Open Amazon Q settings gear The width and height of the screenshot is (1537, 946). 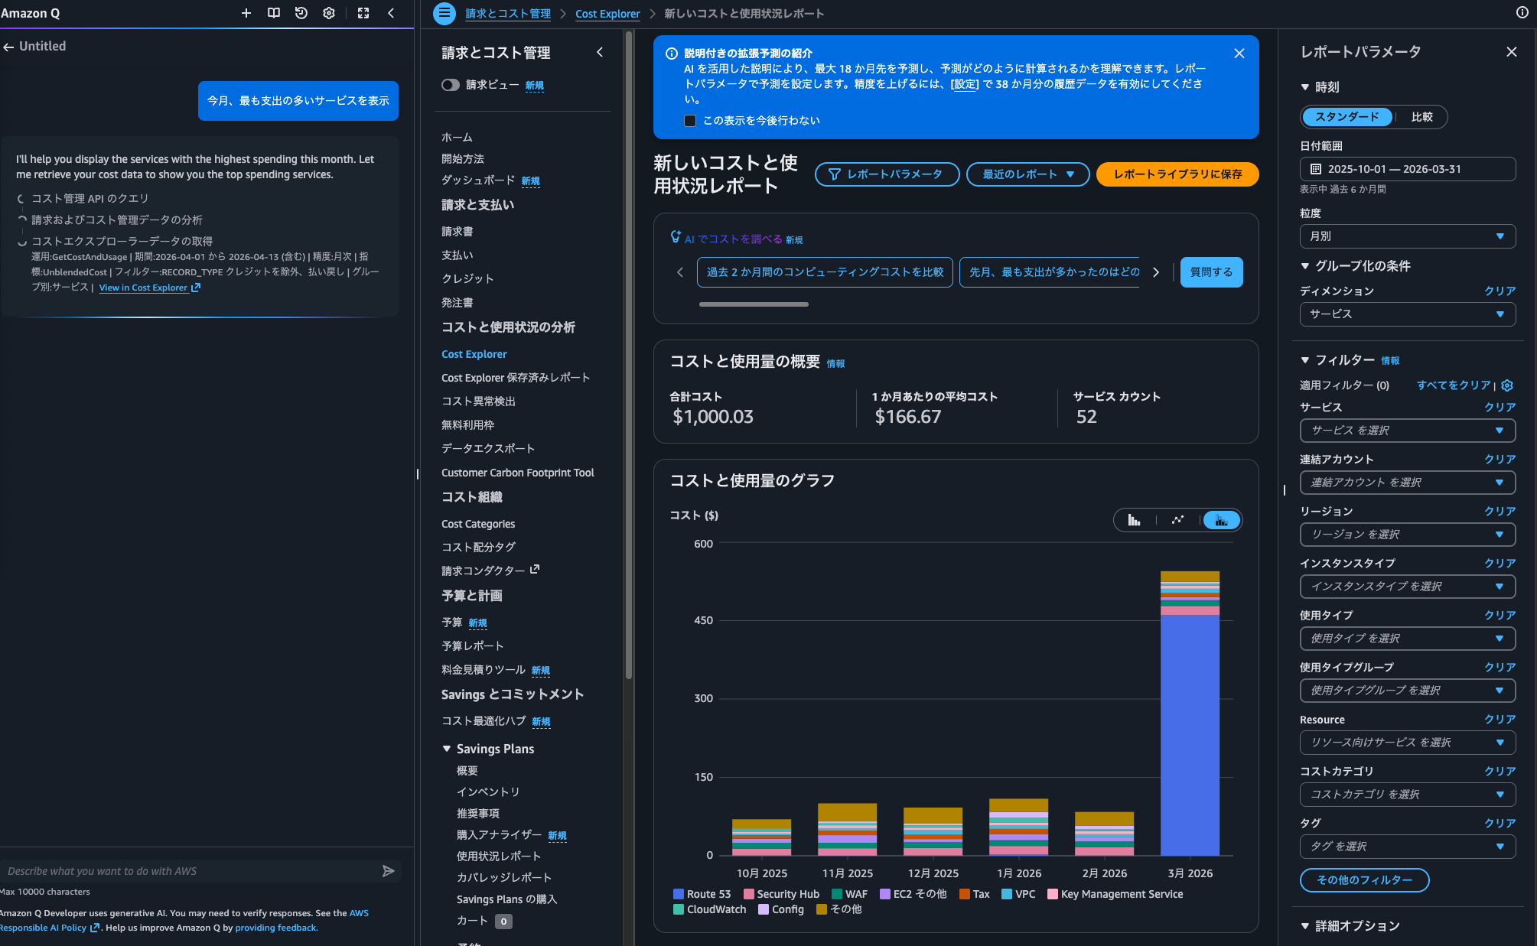click(x=328, y=13)
